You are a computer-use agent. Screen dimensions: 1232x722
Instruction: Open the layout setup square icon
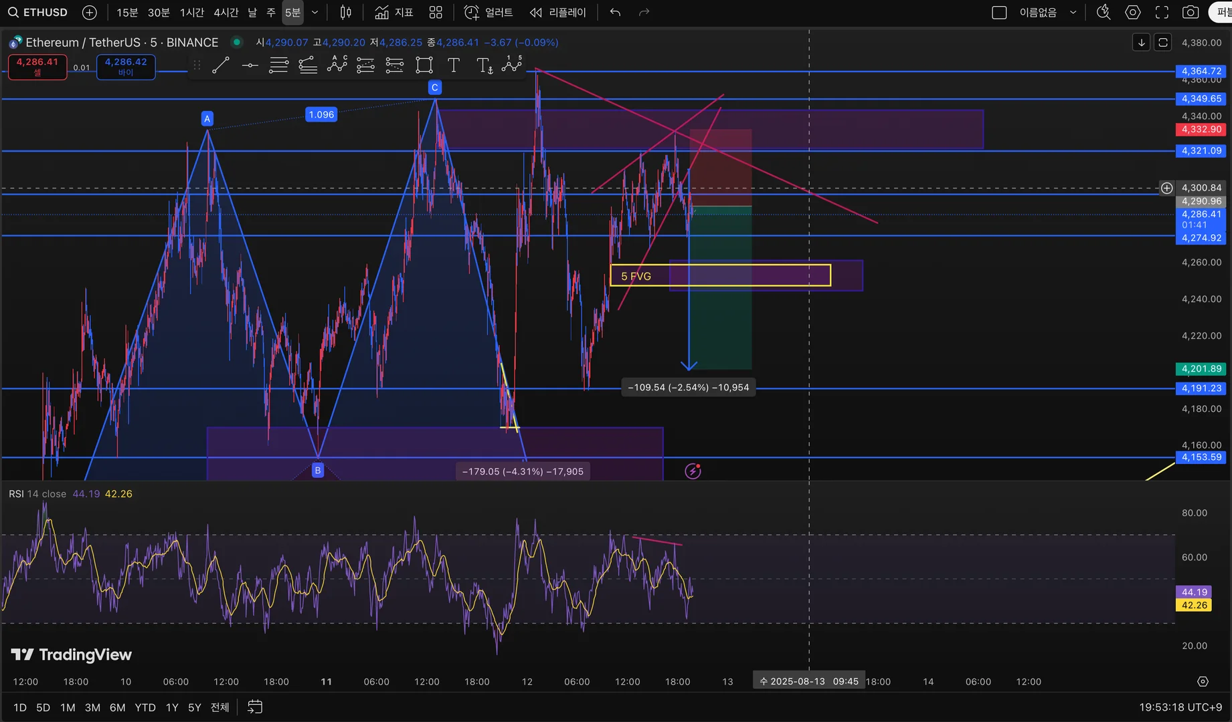click(x=999, y=12)
